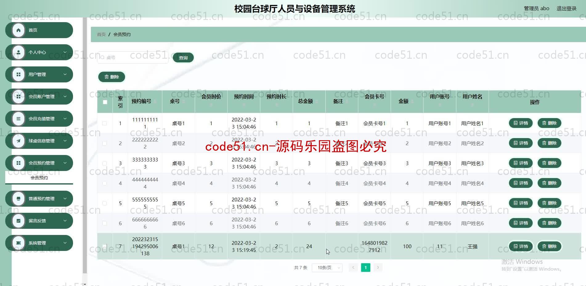Image resolution: width=586 pixels, height=286 pixels.
Task: Sort by 总金额 column sort arrows
Action: point(317,101)
